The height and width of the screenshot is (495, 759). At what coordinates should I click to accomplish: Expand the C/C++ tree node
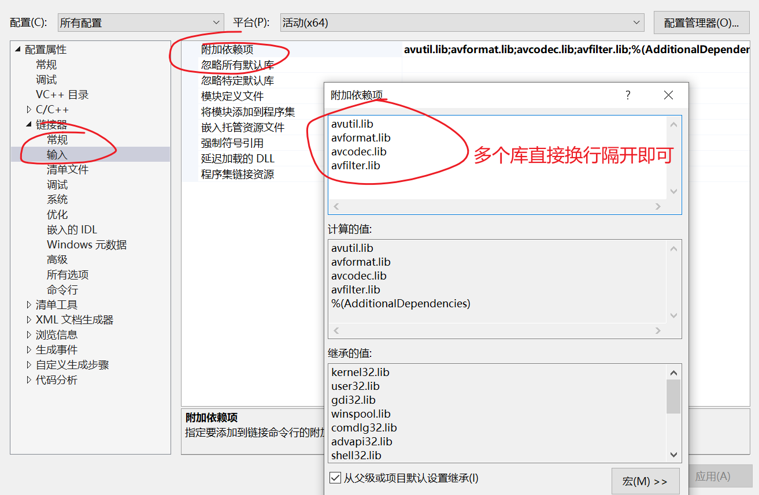pyautogui.click(x=29, y=110)
